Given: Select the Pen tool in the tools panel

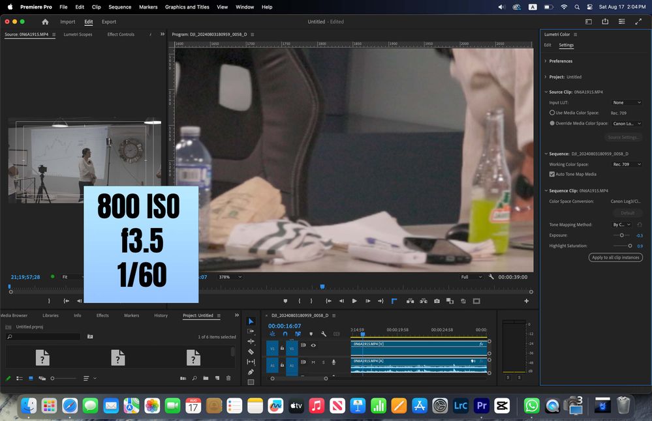Looking at the screenshot, I should 251,372.
